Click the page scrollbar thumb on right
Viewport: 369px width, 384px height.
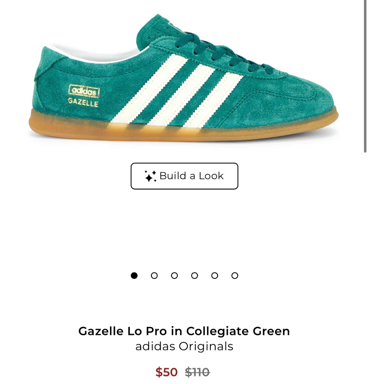pyautogui.click(x=365, y=76)
